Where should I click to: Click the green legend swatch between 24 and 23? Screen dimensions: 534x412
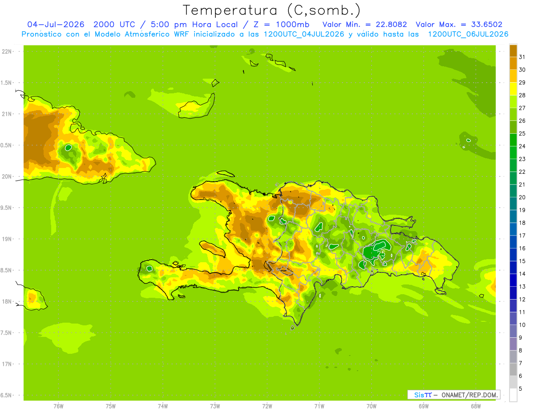coord(513,152)
